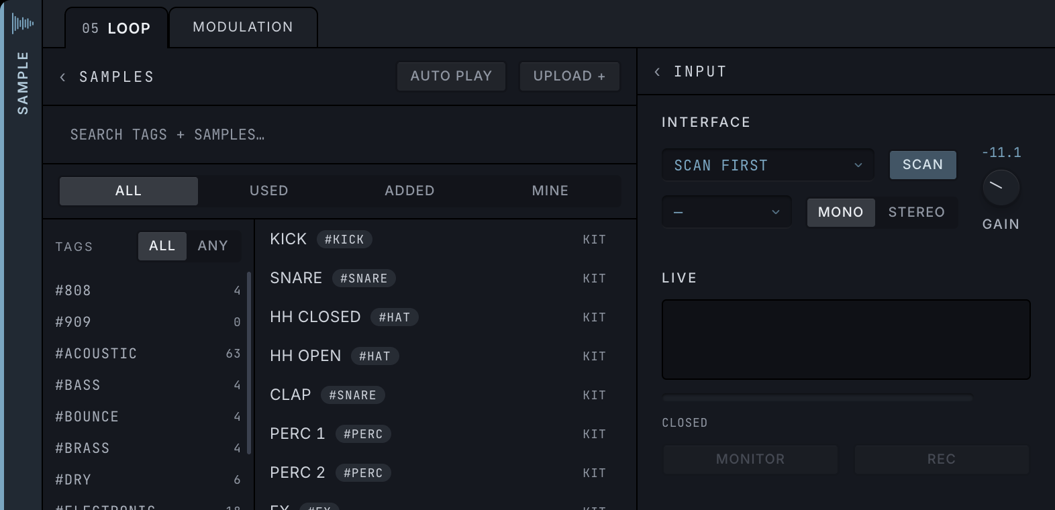The image size is (1055, 510).
Task: Show ADDED samples filter
Action: pos(409,191)
